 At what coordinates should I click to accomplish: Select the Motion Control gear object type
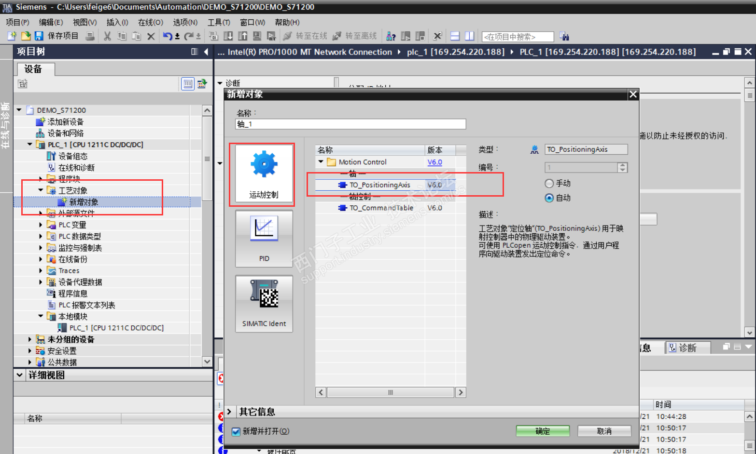(x=264, y=173)
